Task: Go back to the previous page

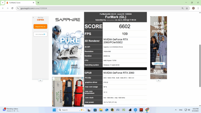Action: [3, 8]
